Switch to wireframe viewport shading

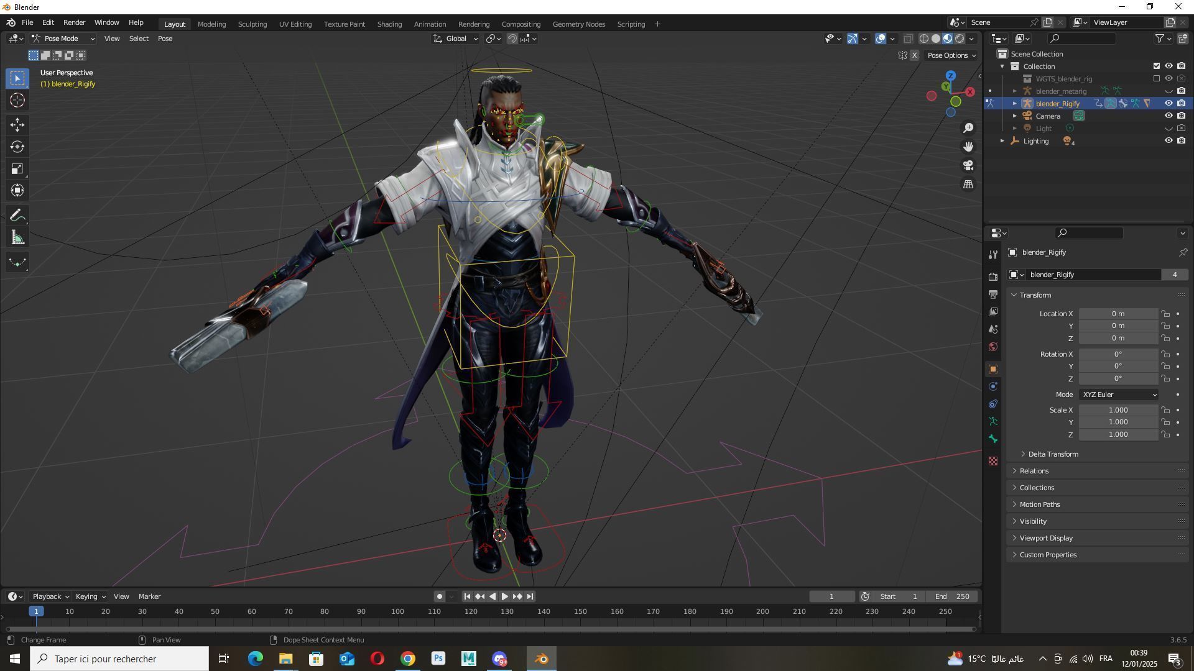coord(924,39)
